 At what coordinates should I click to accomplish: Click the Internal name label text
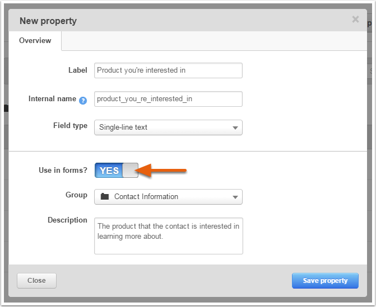coord(52,98)
